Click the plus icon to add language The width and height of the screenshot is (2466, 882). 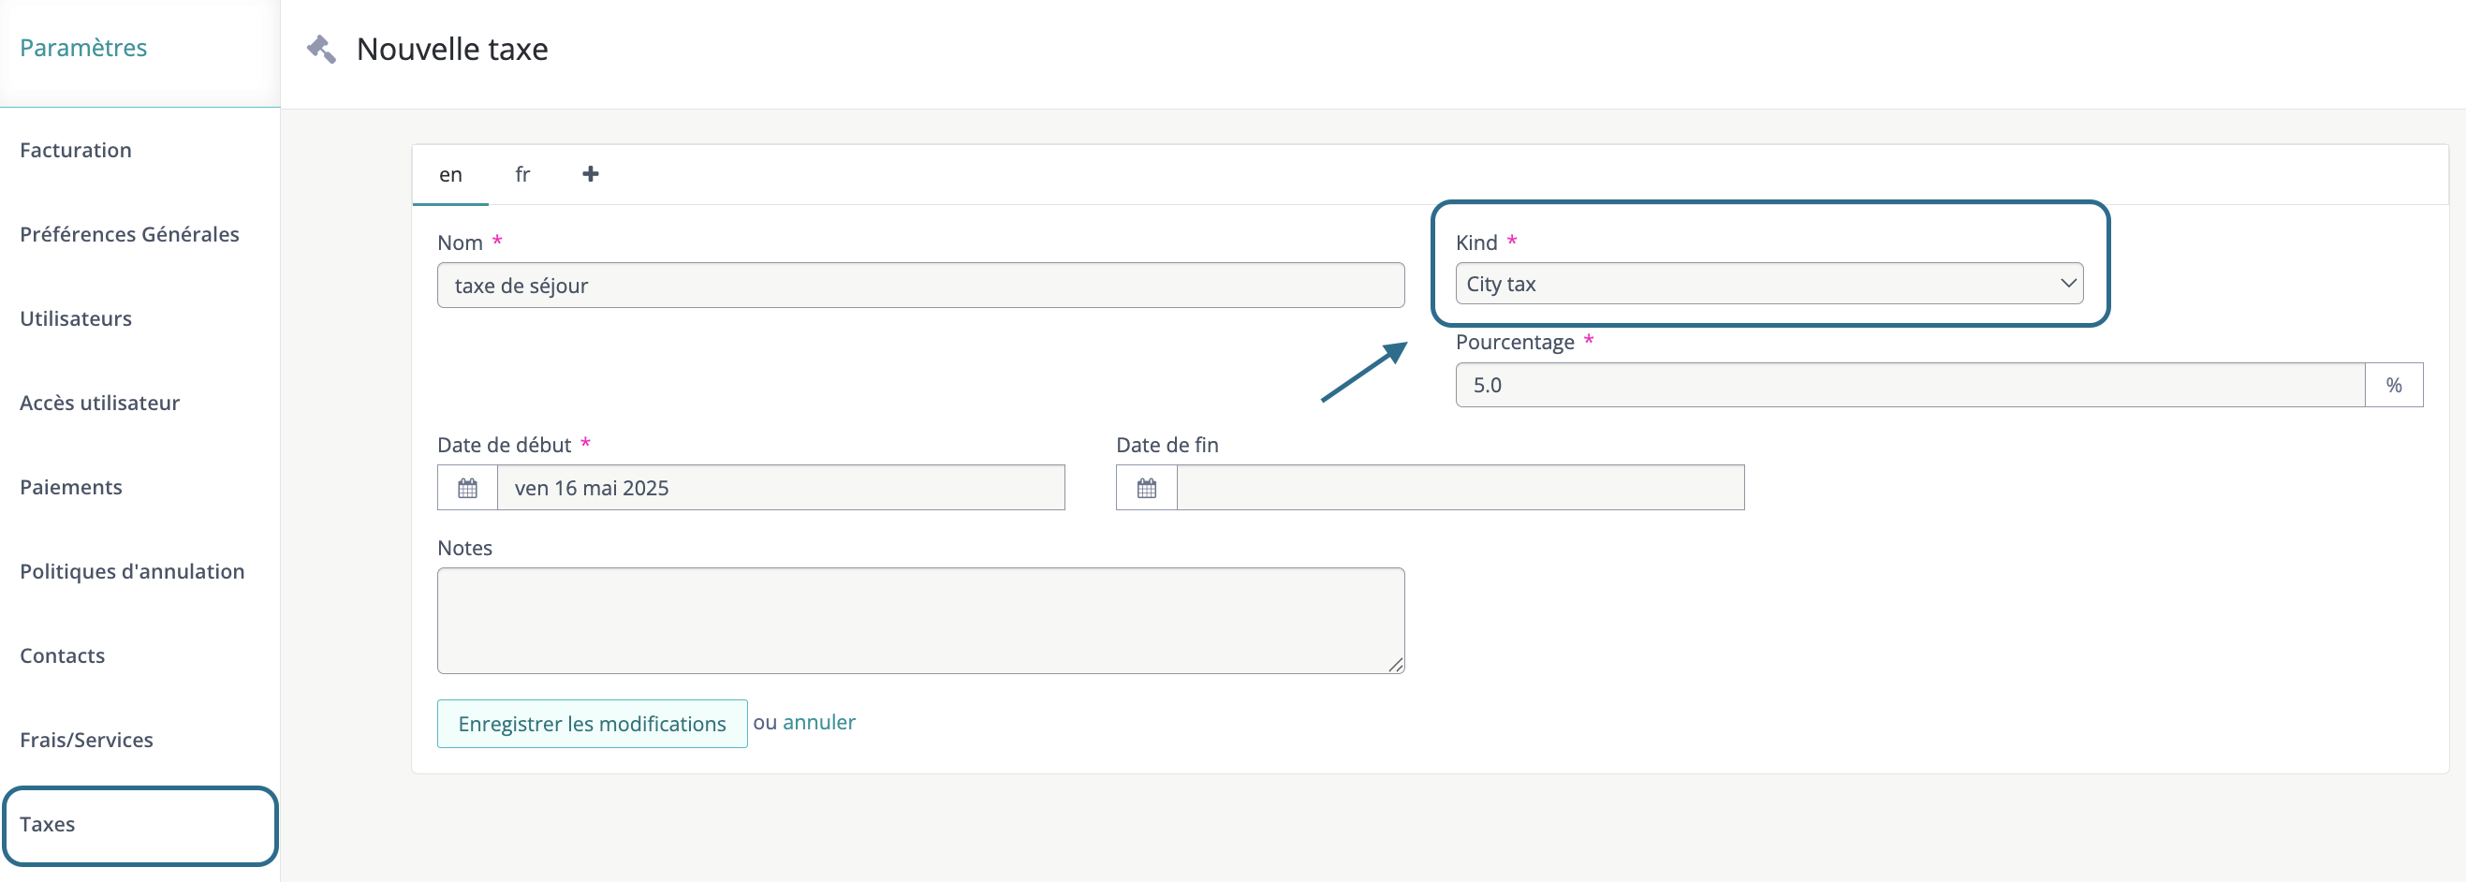click(590, 173)
